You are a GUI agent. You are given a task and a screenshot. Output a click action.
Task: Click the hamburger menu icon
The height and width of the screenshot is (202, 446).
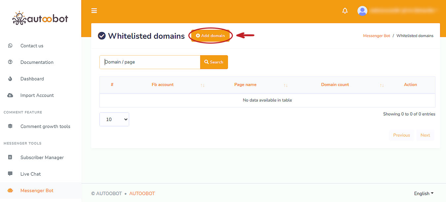94,11
